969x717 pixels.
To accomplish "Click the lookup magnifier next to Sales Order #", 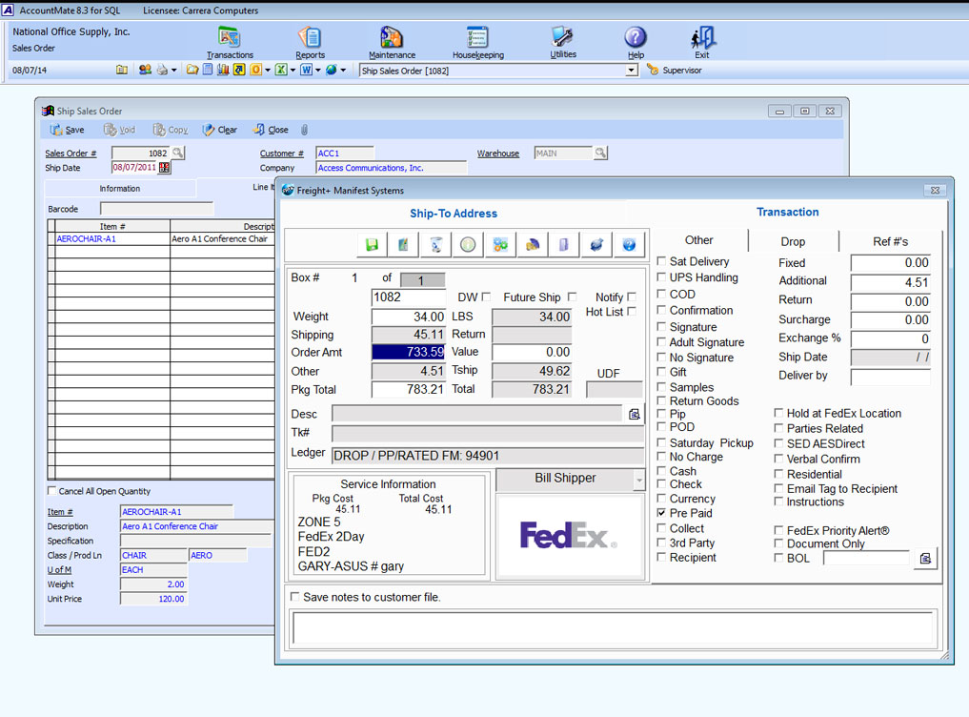I will pos(178,153).
